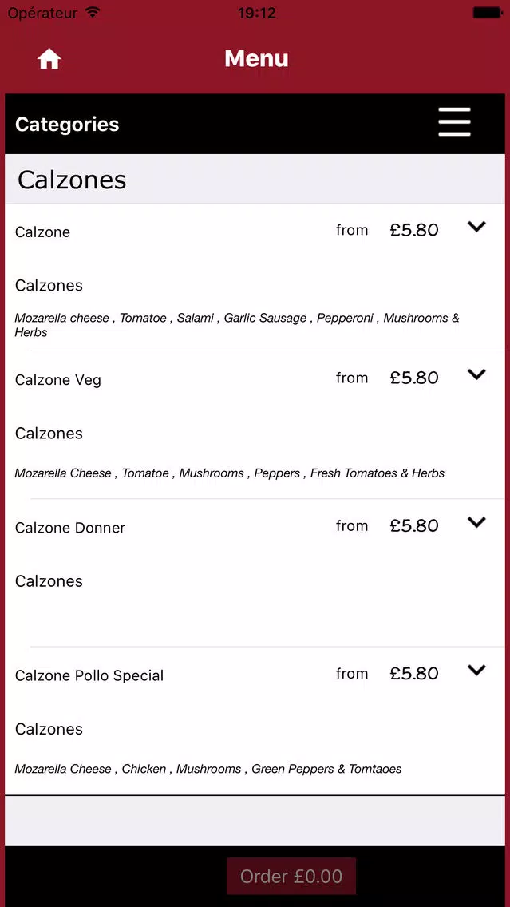The image size is (510, 907).
Task: Select the Calzone Donner item name
Action: tap(70, 528)
